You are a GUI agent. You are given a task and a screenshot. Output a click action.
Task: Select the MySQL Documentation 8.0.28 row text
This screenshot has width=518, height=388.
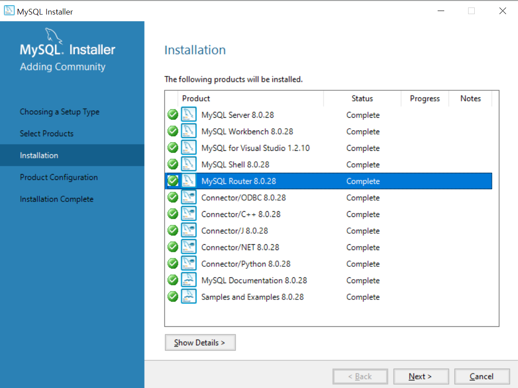pyautogui.click(x=254, y=280)
